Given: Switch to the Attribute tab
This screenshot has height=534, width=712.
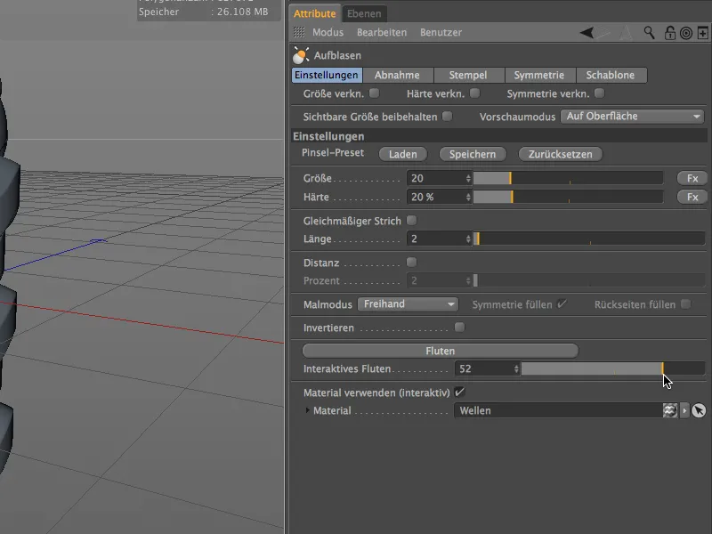Looking at the screenshot, I should tap(314, 13).
